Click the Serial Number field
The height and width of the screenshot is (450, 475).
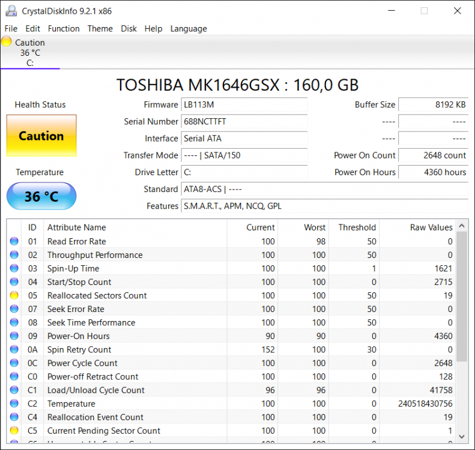[x=244, y=122]
